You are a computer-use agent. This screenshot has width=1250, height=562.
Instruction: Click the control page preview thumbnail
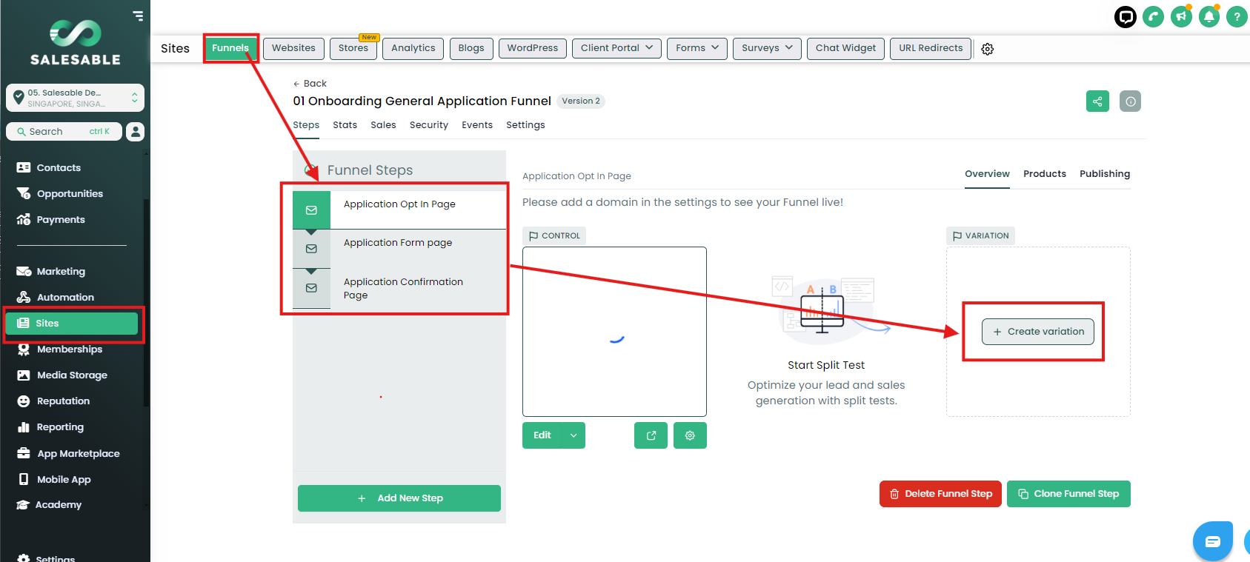614,332
